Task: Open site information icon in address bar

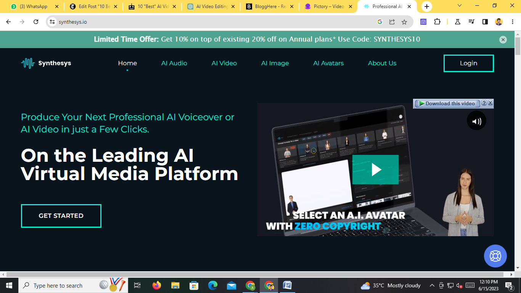Action: (x=52, y=22)
